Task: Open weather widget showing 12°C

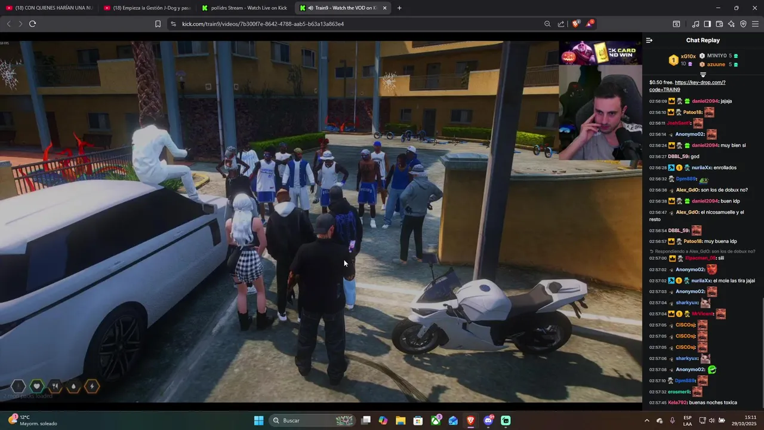Action: coord(33,420)
